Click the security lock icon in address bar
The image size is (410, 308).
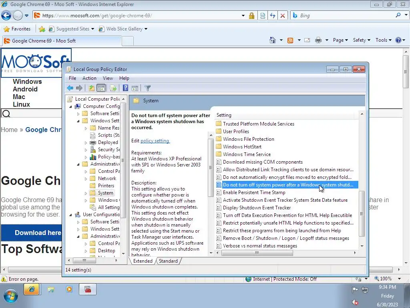(x=251, y=16)
